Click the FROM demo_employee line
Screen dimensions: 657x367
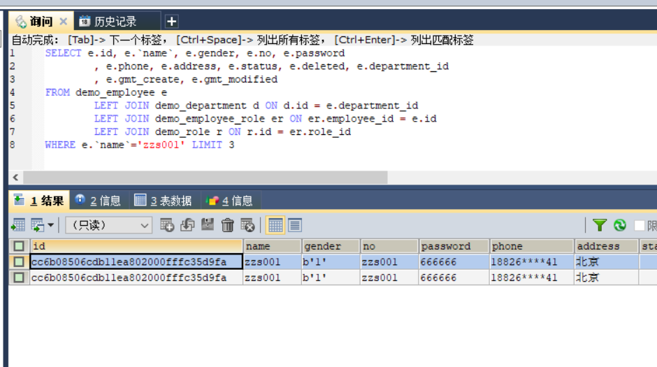106,92
